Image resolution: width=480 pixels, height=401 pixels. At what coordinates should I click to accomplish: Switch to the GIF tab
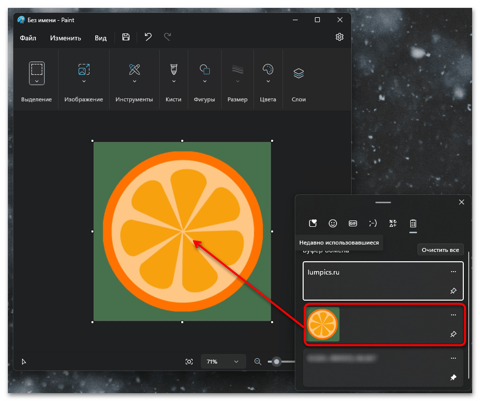click(353, 223)
